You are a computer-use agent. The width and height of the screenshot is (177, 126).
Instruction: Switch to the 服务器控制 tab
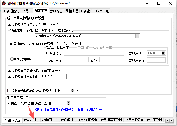pyautogui.click(x=12, y=11)
